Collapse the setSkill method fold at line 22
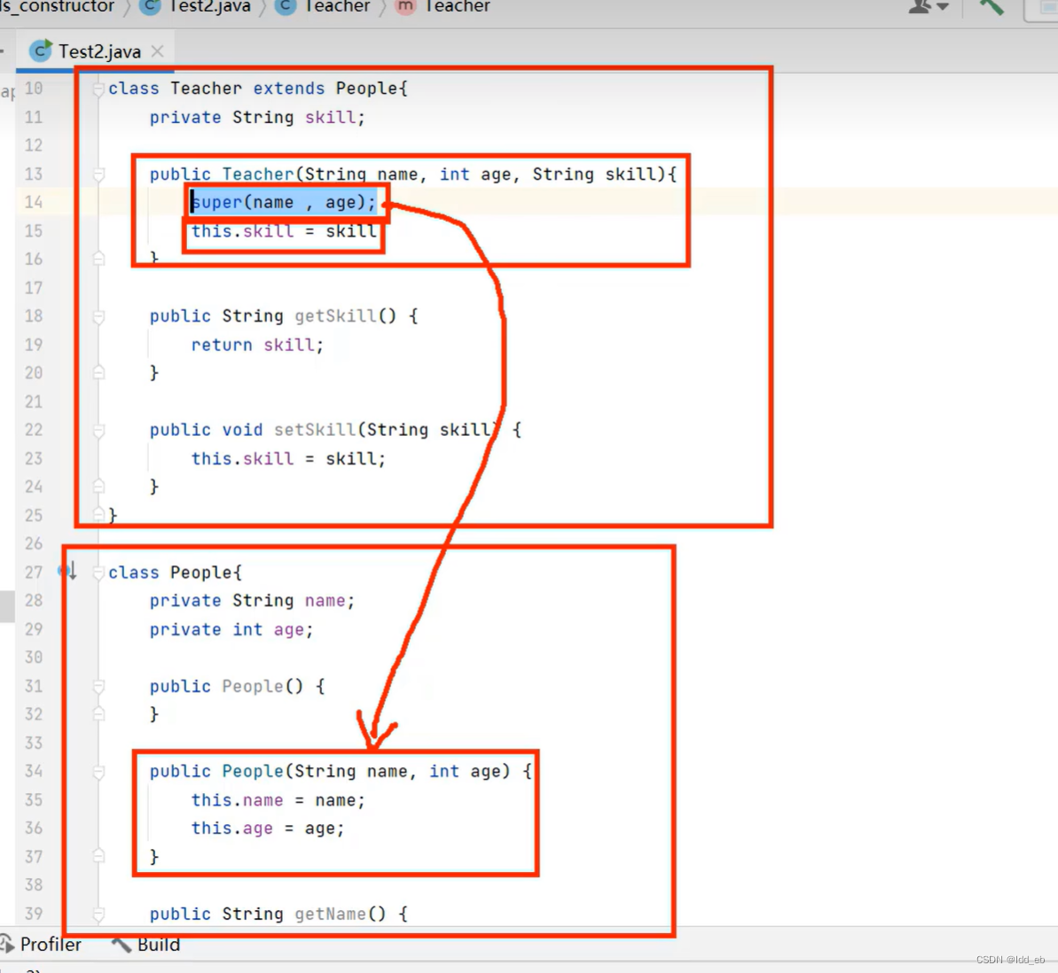 pos(98,430)
